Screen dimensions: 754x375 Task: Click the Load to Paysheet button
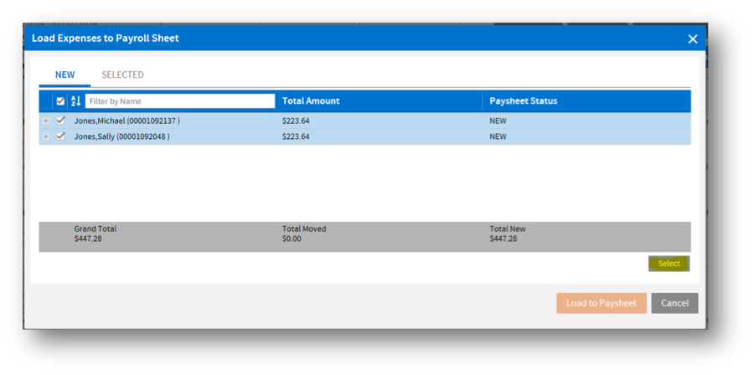click(x=601, y=303)
